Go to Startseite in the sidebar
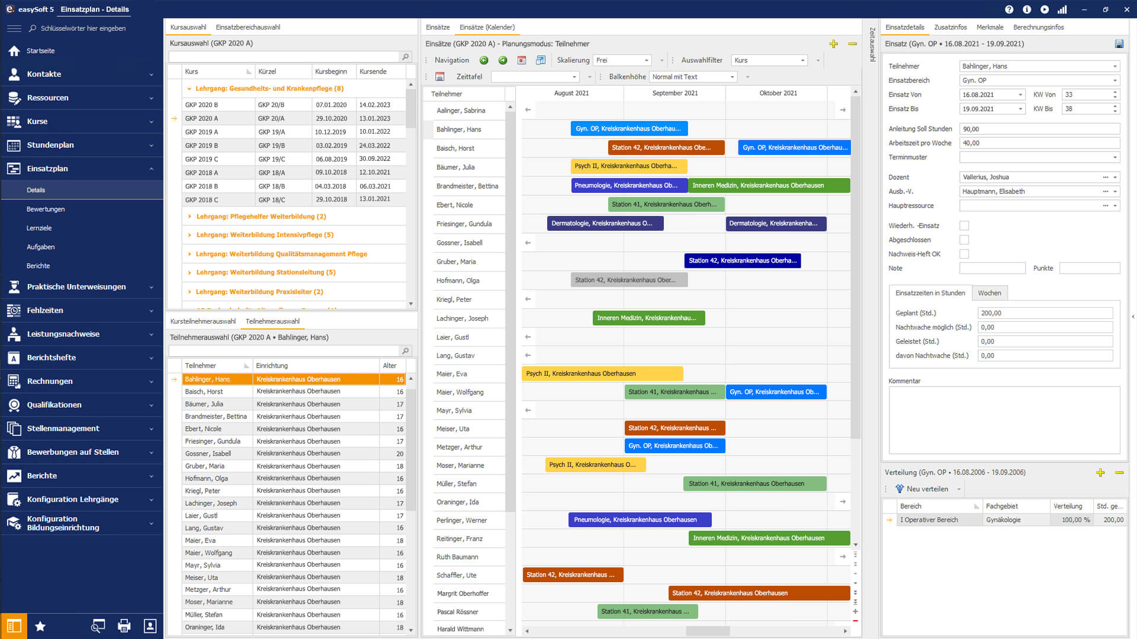The height and width of the screenshot is (639, 1137). click(x=40, y=51)
